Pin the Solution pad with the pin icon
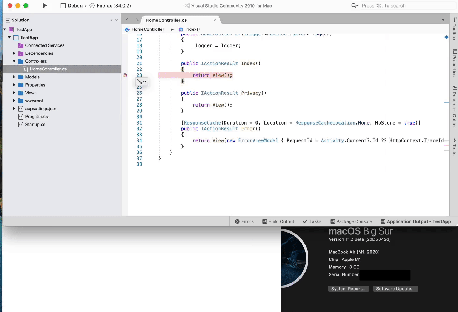Screen dimensions: 458x312 (x=111, y=20)
